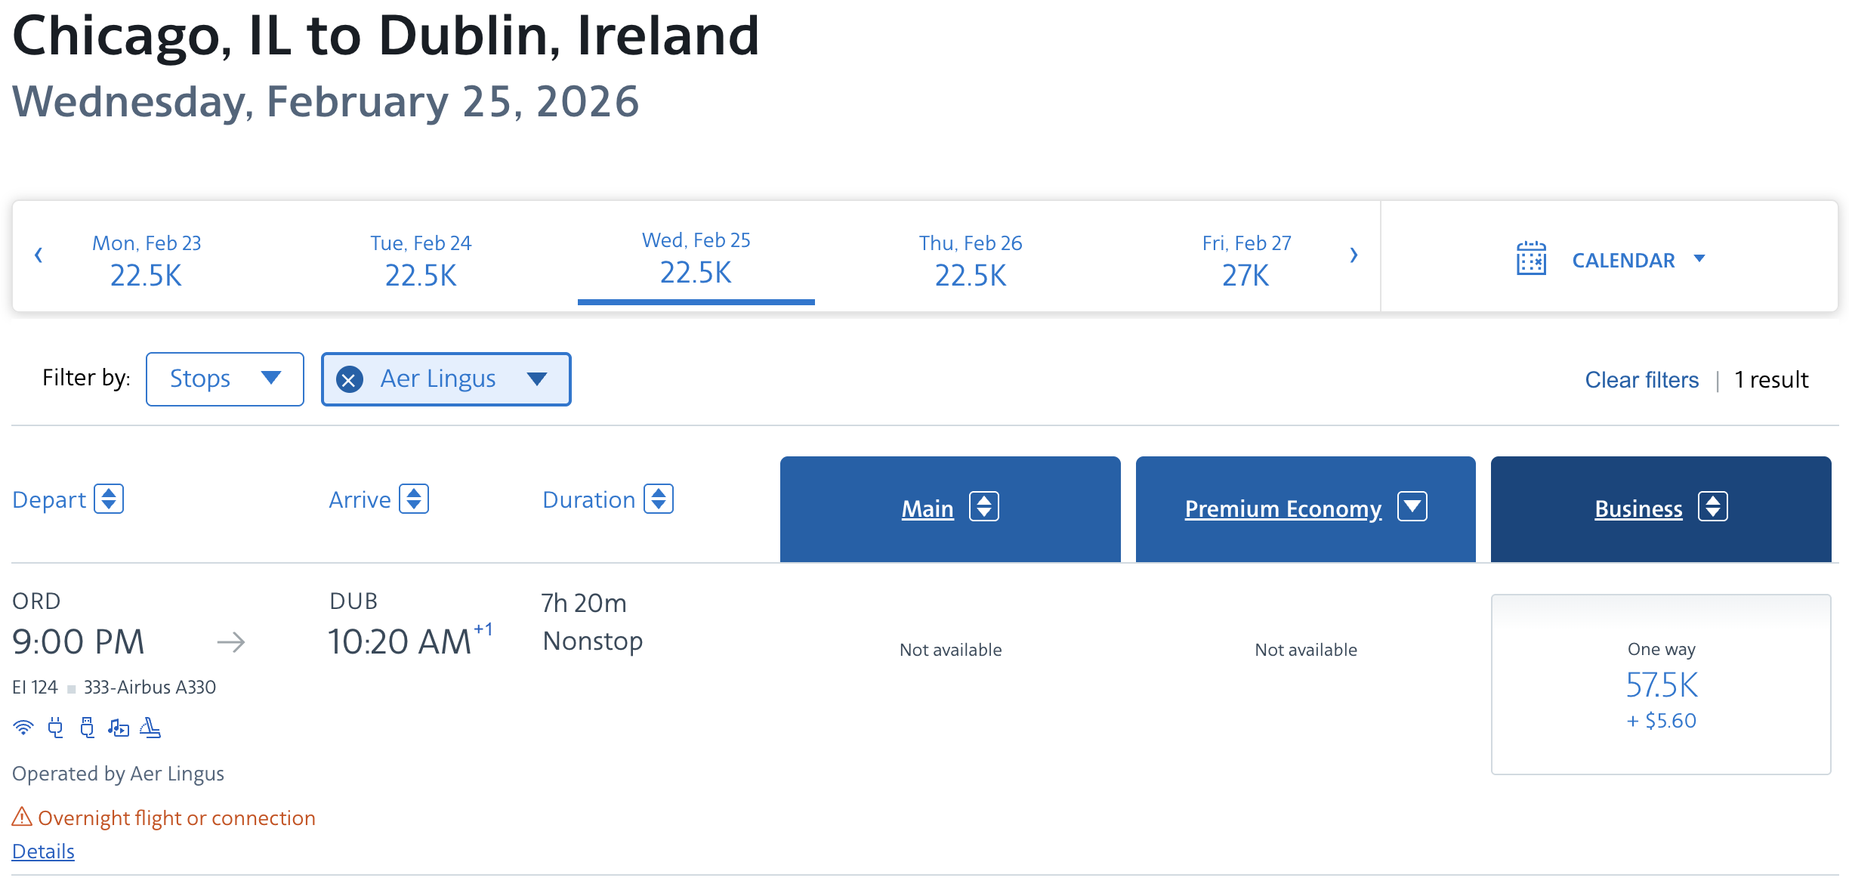Toggle Duration sort order
1849x884 pixels.
point(659,499)
